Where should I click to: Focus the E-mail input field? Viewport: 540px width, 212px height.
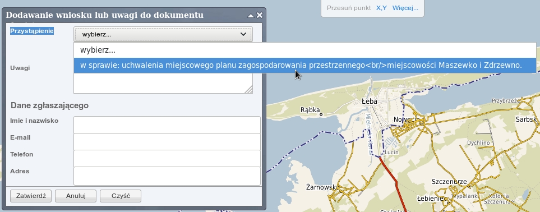(167, 141)
